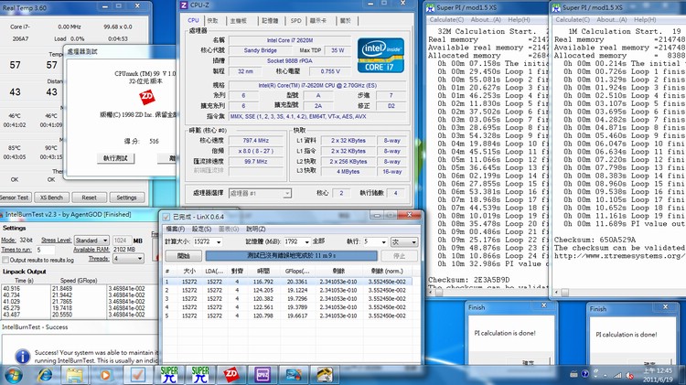Click 執行測試 button in CPUmark window
The height and width of the screenshot is (385, 686).
(x=115, y=158)
